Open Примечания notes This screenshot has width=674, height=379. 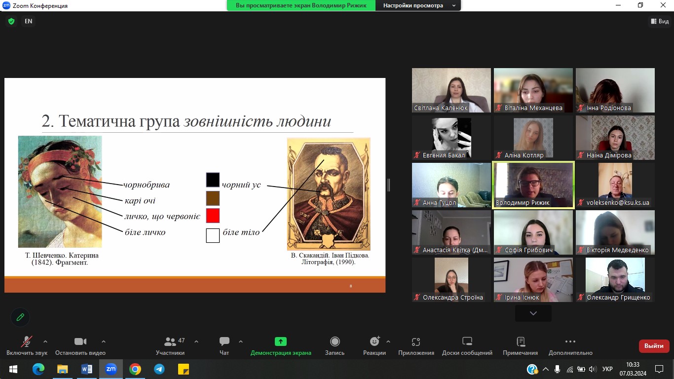pyautogui.click(x=520, y=346)
